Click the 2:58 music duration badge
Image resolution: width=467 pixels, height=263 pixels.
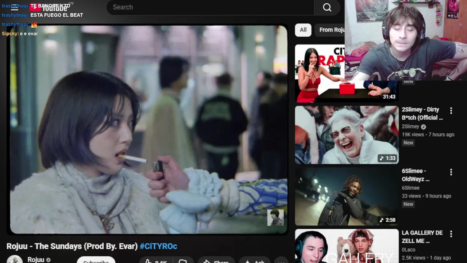387,220
